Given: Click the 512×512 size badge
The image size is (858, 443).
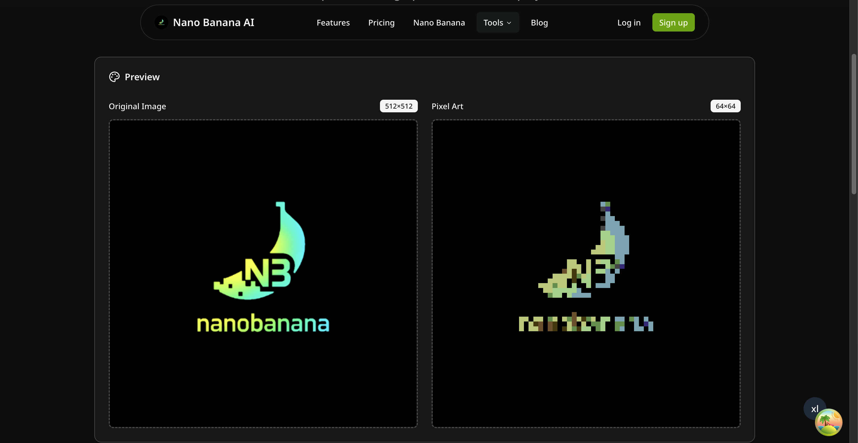Looking at the screenshot, I should (x=399, y=106).
